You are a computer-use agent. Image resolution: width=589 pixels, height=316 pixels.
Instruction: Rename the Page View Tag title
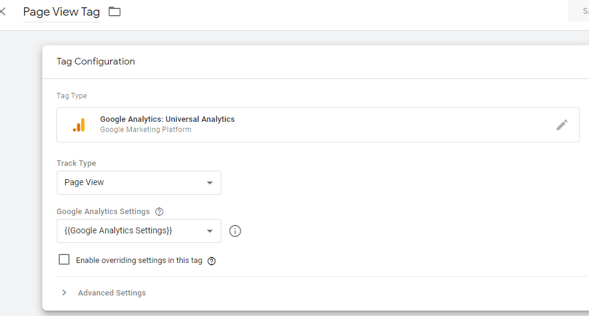(61, 12)
